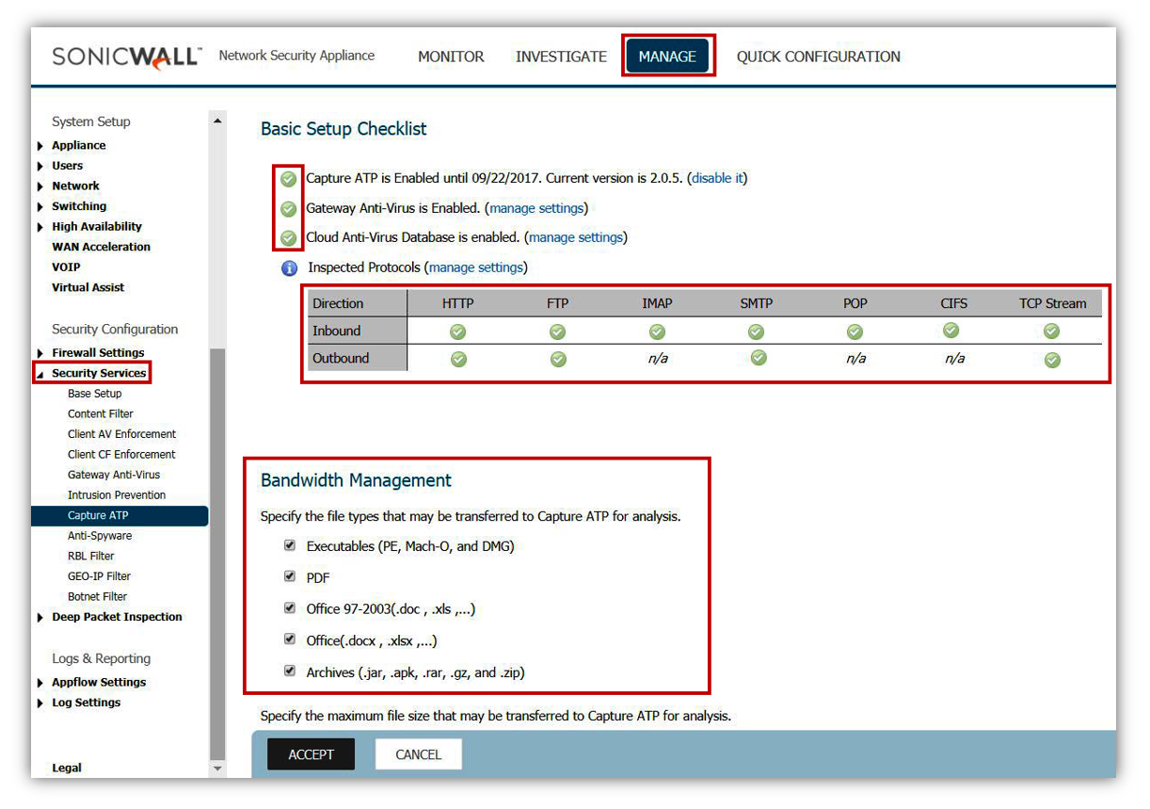Toggle Office 97-2003 (.doc, .xls) checkbox
This screenshot has height=809, width=1150.
coord(290,607)
